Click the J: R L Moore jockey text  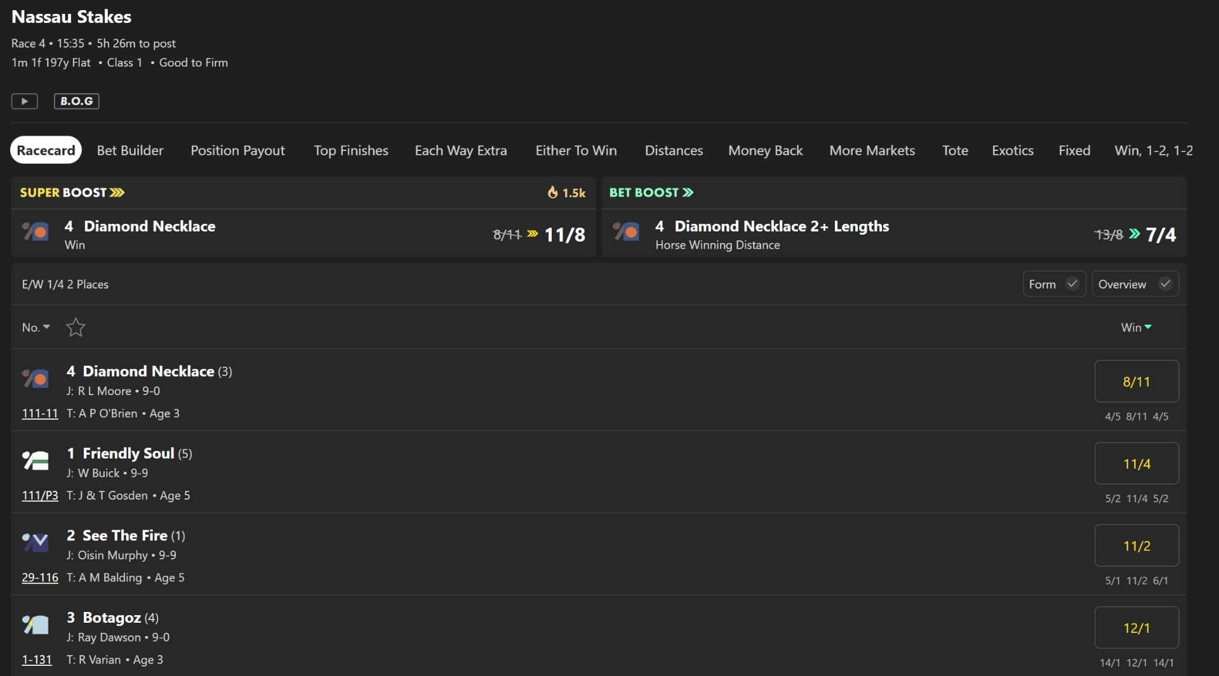click(99, 391)
